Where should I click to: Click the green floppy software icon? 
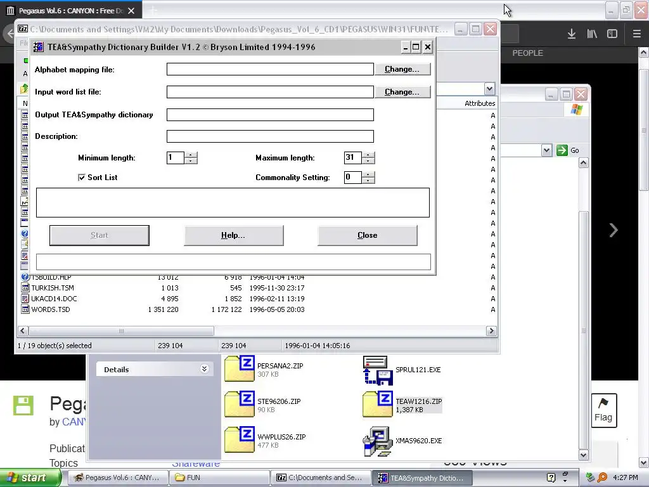point(23,405)
